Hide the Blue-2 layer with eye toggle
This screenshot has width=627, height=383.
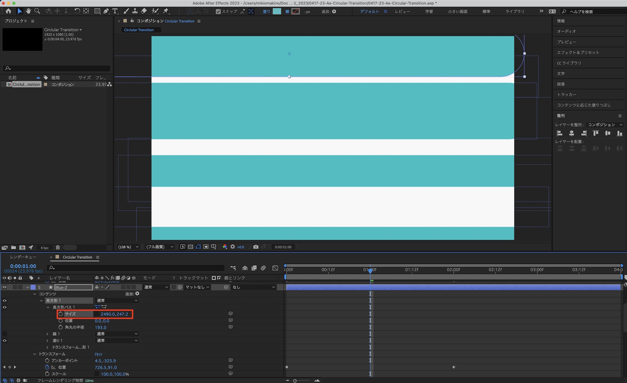(x=4, y=287)
